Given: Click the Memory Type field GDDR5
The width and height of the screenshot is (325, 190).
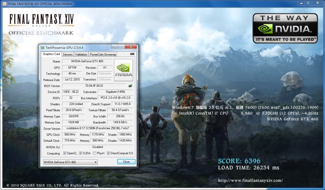Looking at the screenshot, I should 73,116.
